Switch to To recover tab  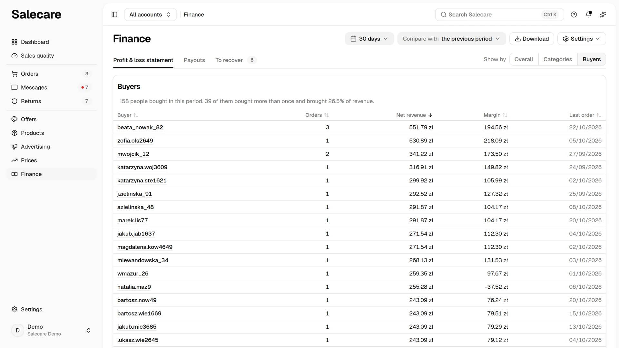(236, 60)
